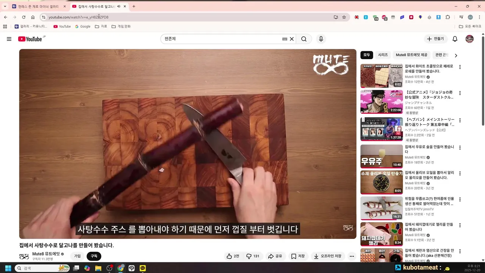Download with 오프라인 저장 button
485x273 pixels.
[x=328, y=256]
